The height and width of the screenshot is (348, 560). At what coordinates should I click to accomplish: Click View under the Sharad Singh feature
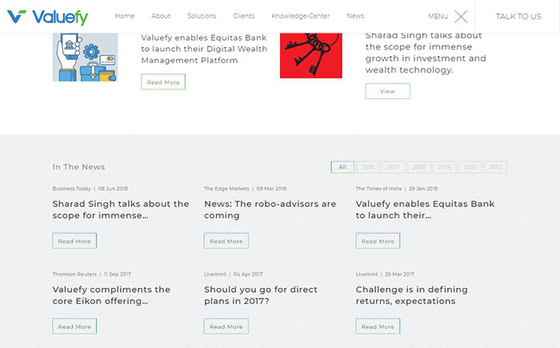pyautogui.click(x=387, y=91)
